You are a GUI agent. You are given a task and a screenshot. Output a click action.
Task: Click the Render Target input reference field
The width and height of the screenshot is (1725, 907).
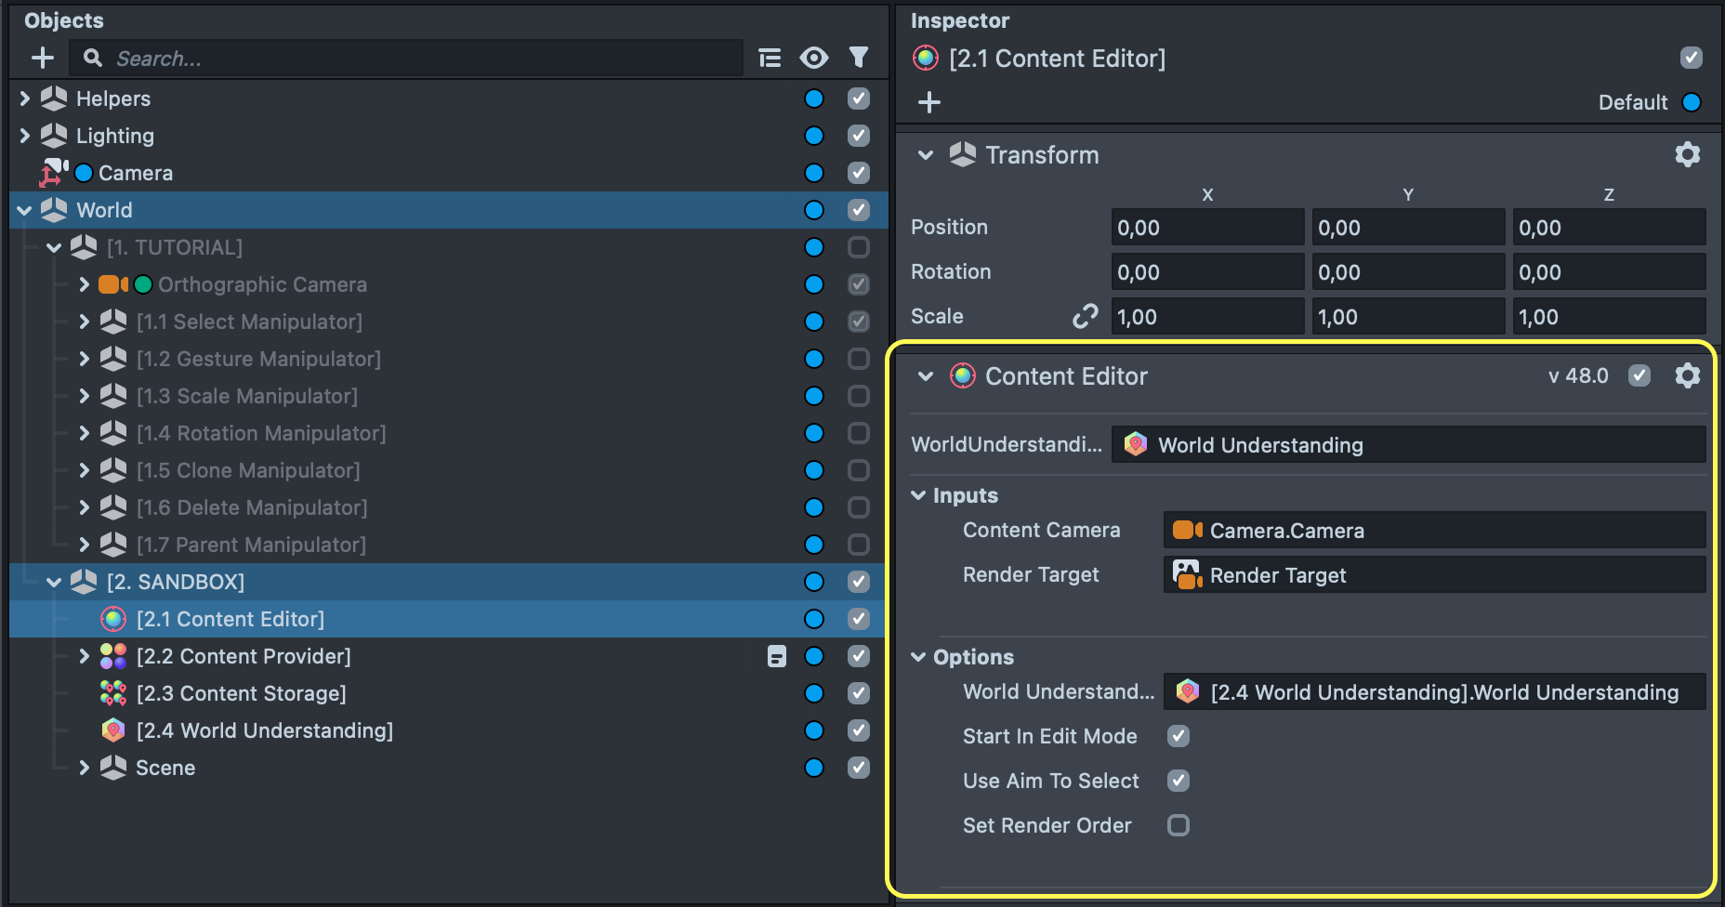tap(1433, 575)
